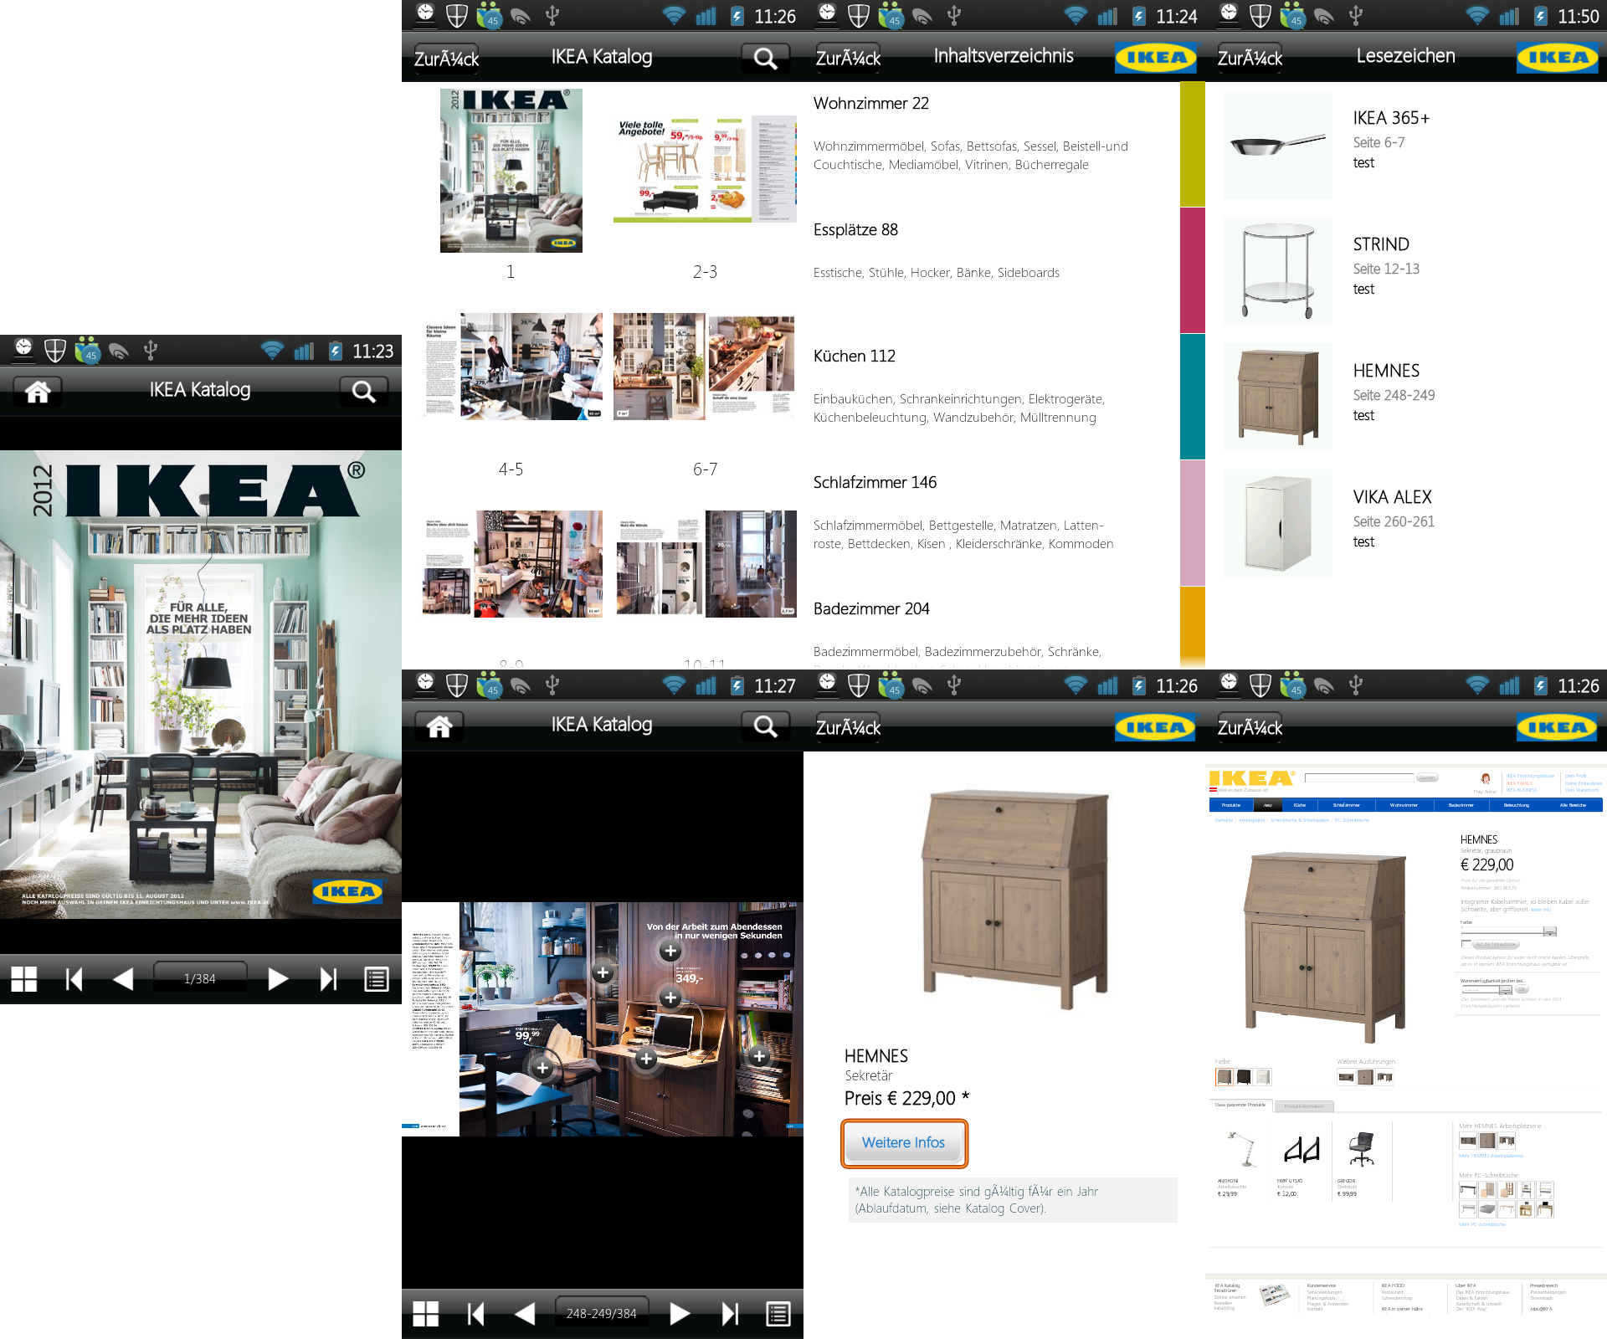Tap the IKEA logo on the Lesezeichen screen
This screenshot has height=1339, width=1607.
point(1557,58)
